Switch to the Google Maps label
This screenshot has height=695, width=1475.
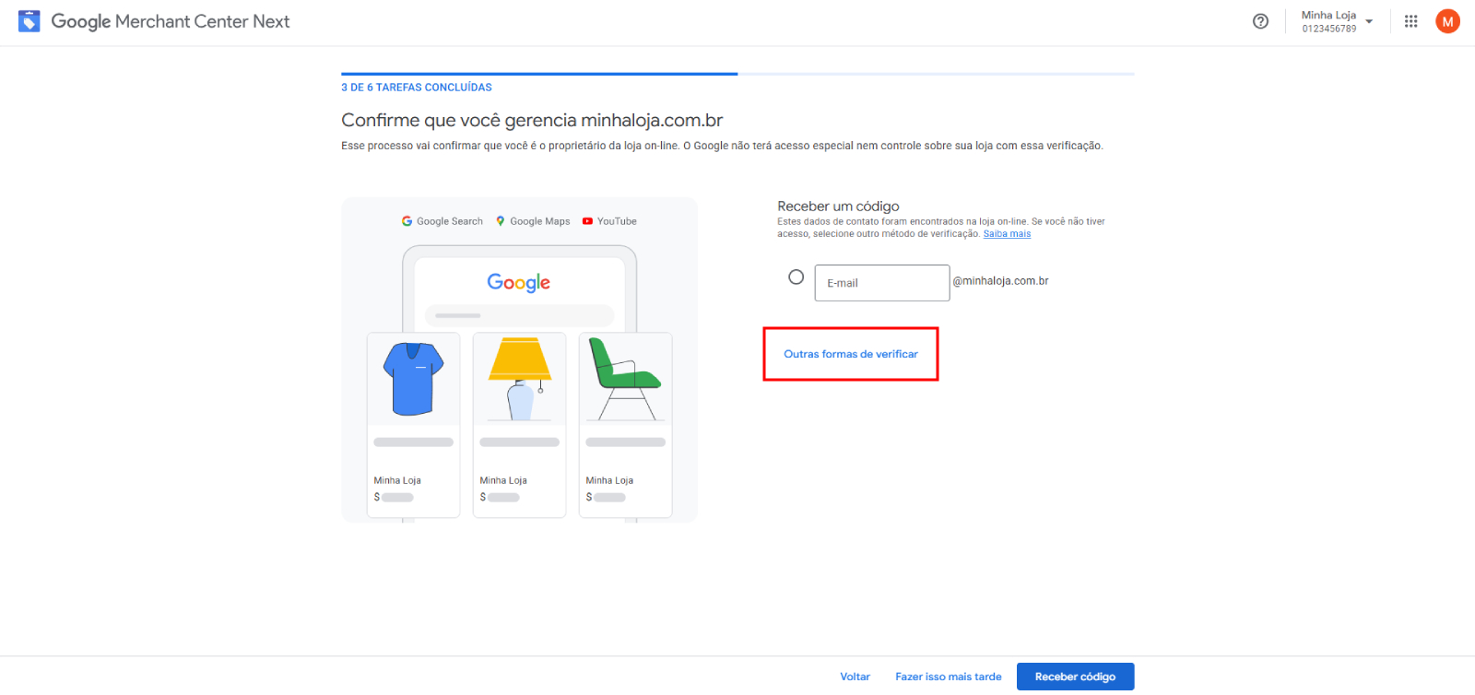(x=540, y=221)
